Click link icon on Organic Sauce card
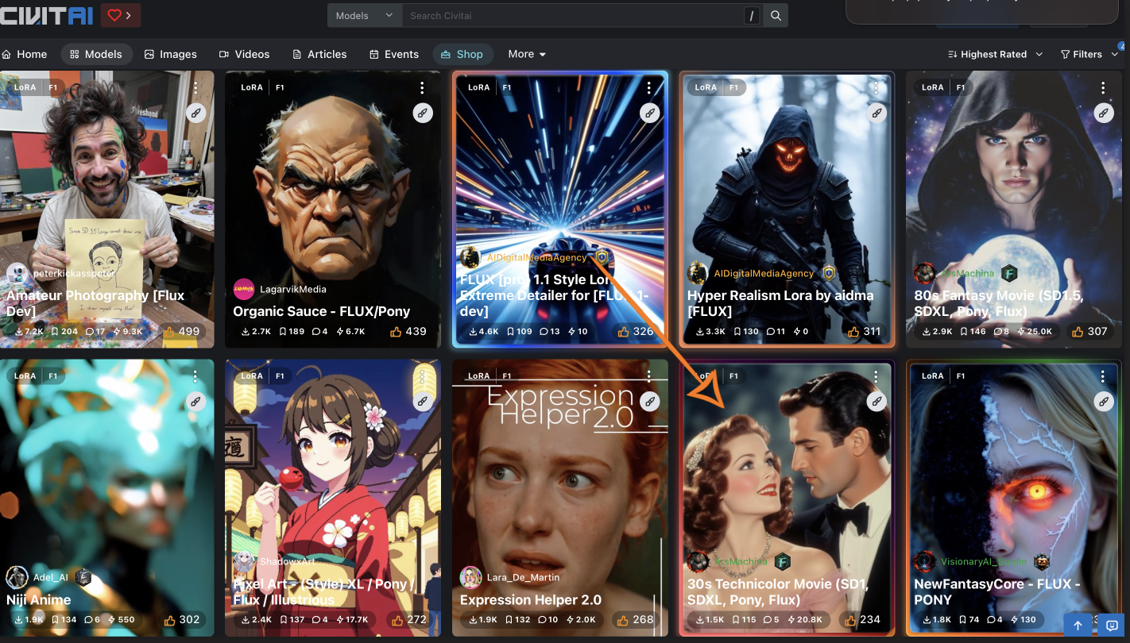Screen dimensions: 1130x643 (x=423, y=113)
